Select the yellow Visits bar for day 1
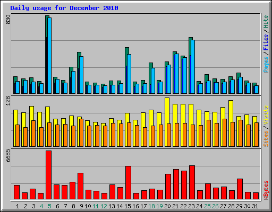Image resolution: width=272 pixels, height=212 pixels. click(x=15, y=128)
